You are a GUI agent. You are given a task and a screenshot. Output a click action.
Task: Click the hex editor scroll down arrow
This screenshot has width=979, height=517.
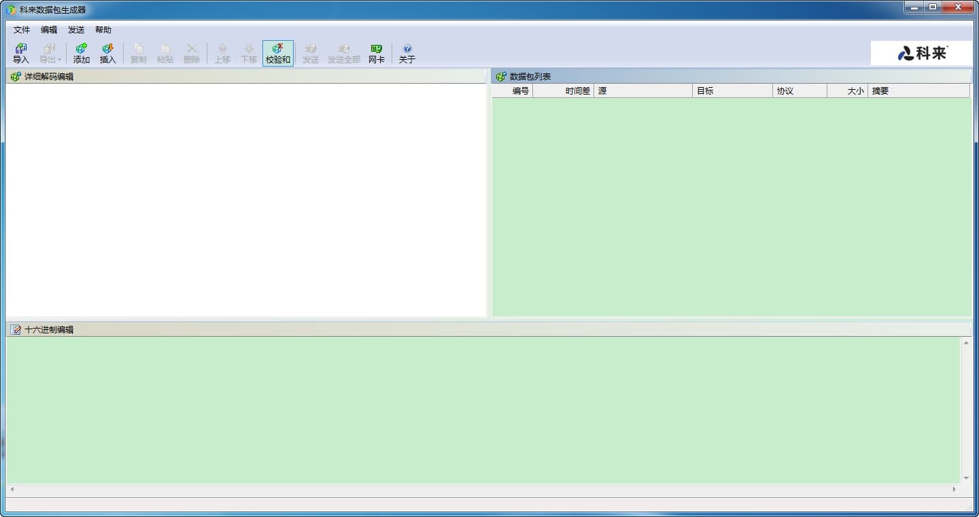pos(966,478)
